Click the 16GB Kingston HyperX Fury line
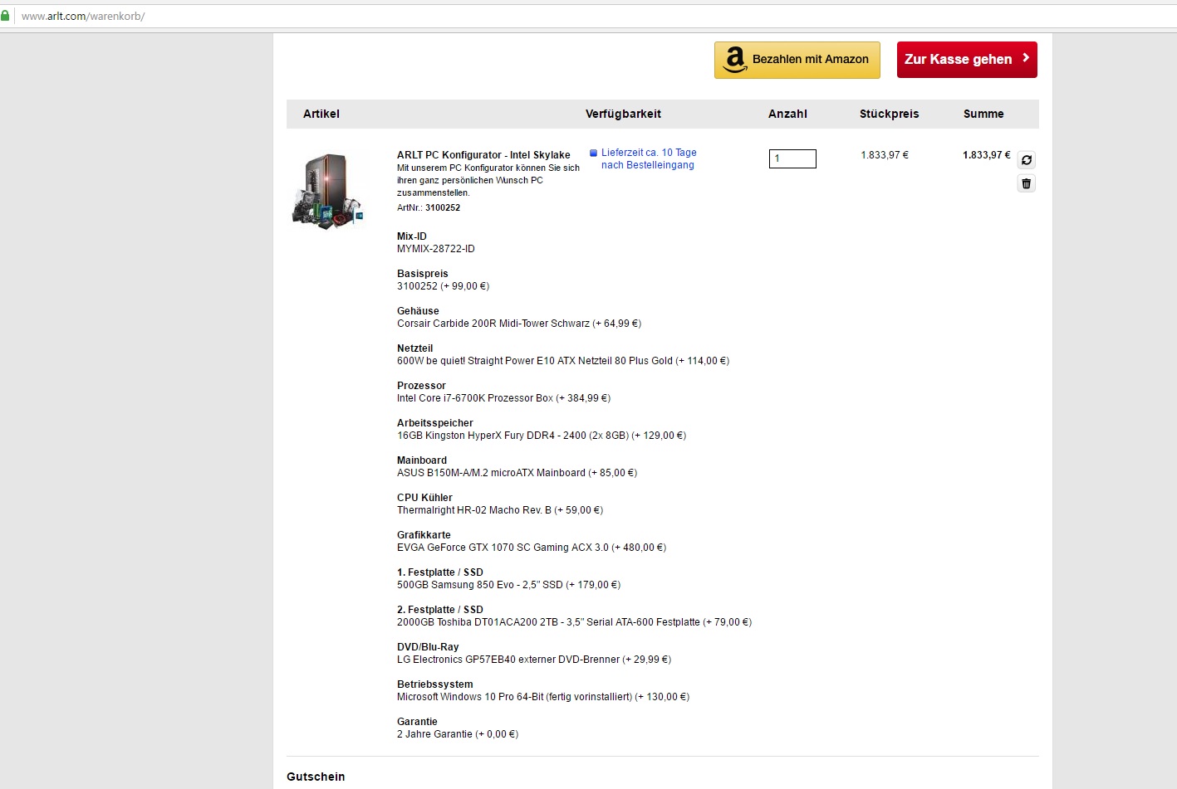This screenshot has width=1177, height=789. coord(542,436)
